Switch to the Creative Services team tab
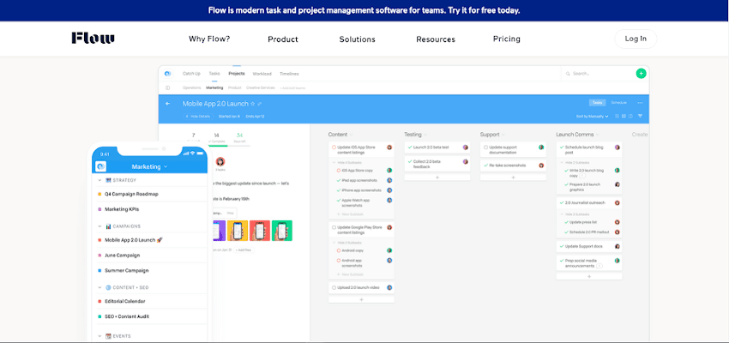 coord(261,87)
